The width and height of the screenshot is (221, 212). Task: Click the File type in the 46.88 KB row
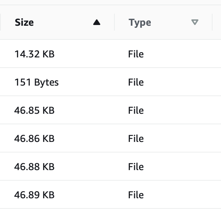[x=136, y=167]
